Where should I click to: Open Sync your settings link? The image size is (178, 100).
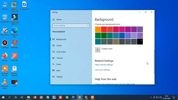point(102,70)
